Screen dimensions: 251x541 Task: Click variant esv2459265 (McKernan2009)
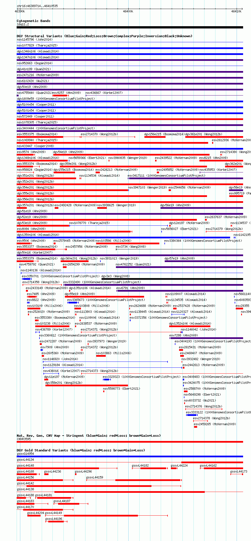click(215, 424)
